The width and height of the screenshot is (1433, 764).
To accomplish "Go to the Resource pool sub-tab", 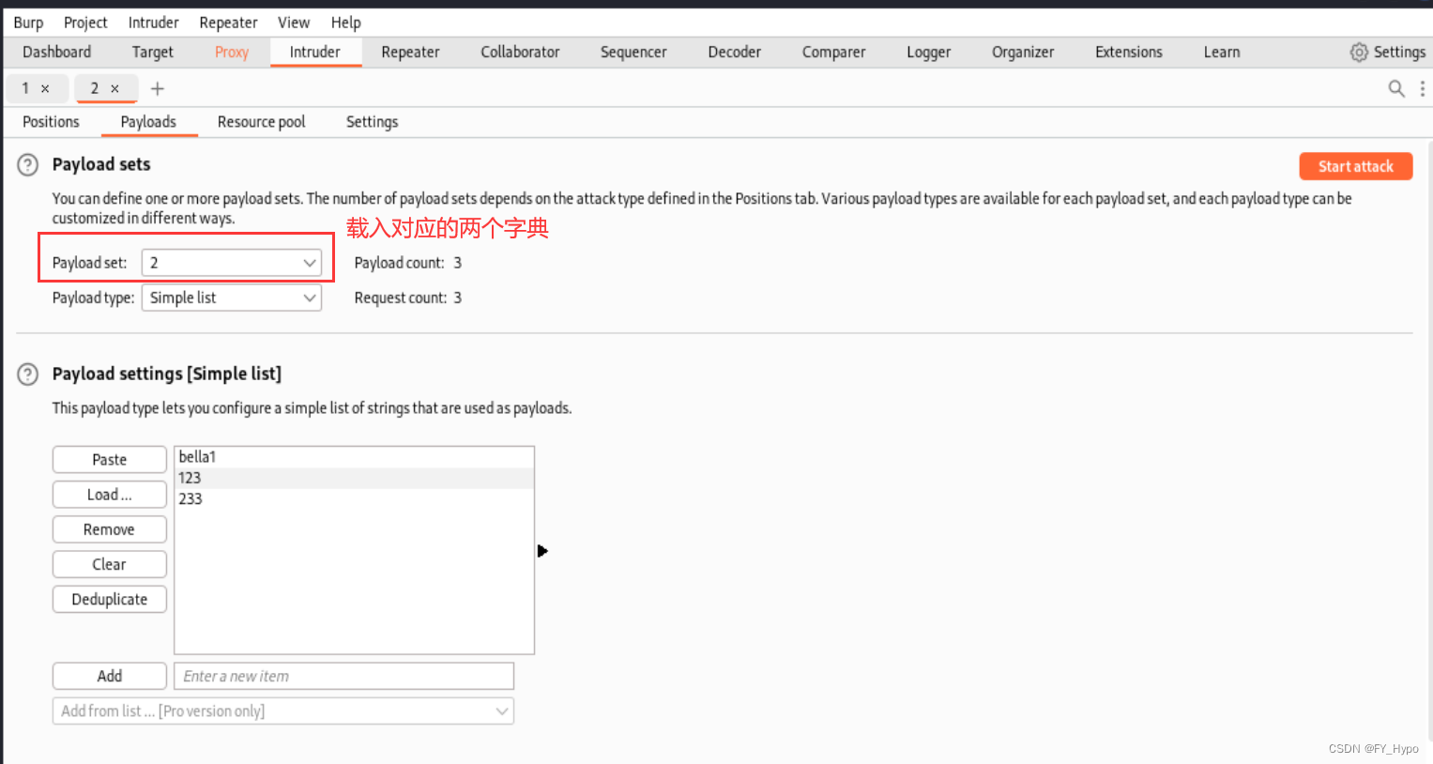I will tap(261, 122).
